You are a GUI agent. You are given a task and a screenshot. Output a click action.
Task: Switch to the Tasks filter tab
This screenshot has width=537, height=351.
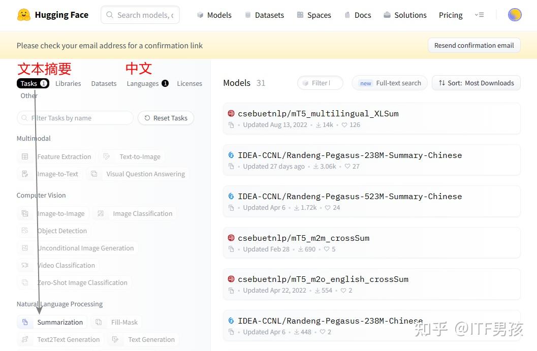[x=33, y=83]
